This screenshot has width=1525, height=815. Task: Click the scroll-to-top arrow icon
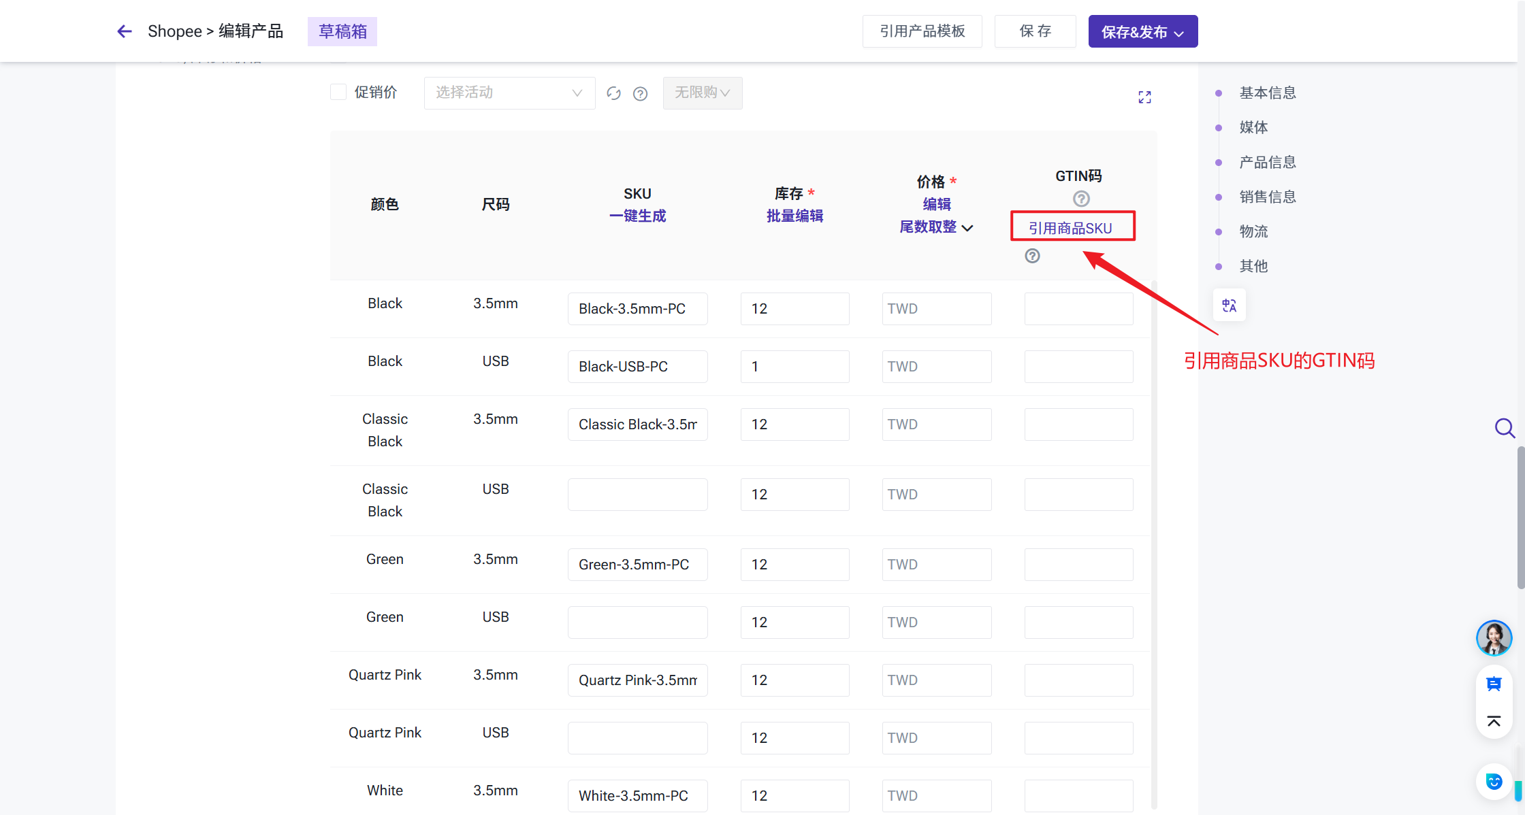pyautogui.click(x=1494, y=721)
